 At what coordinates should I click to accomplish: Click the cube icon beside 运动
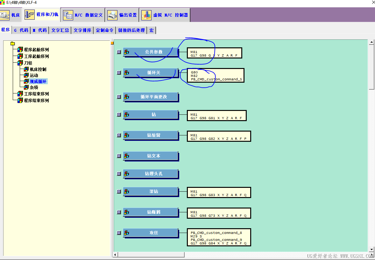point(26,75)
